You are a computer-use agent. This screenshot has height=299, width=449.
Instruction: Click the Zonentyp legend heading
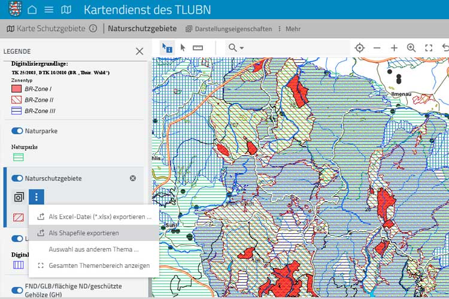(22, 80)
